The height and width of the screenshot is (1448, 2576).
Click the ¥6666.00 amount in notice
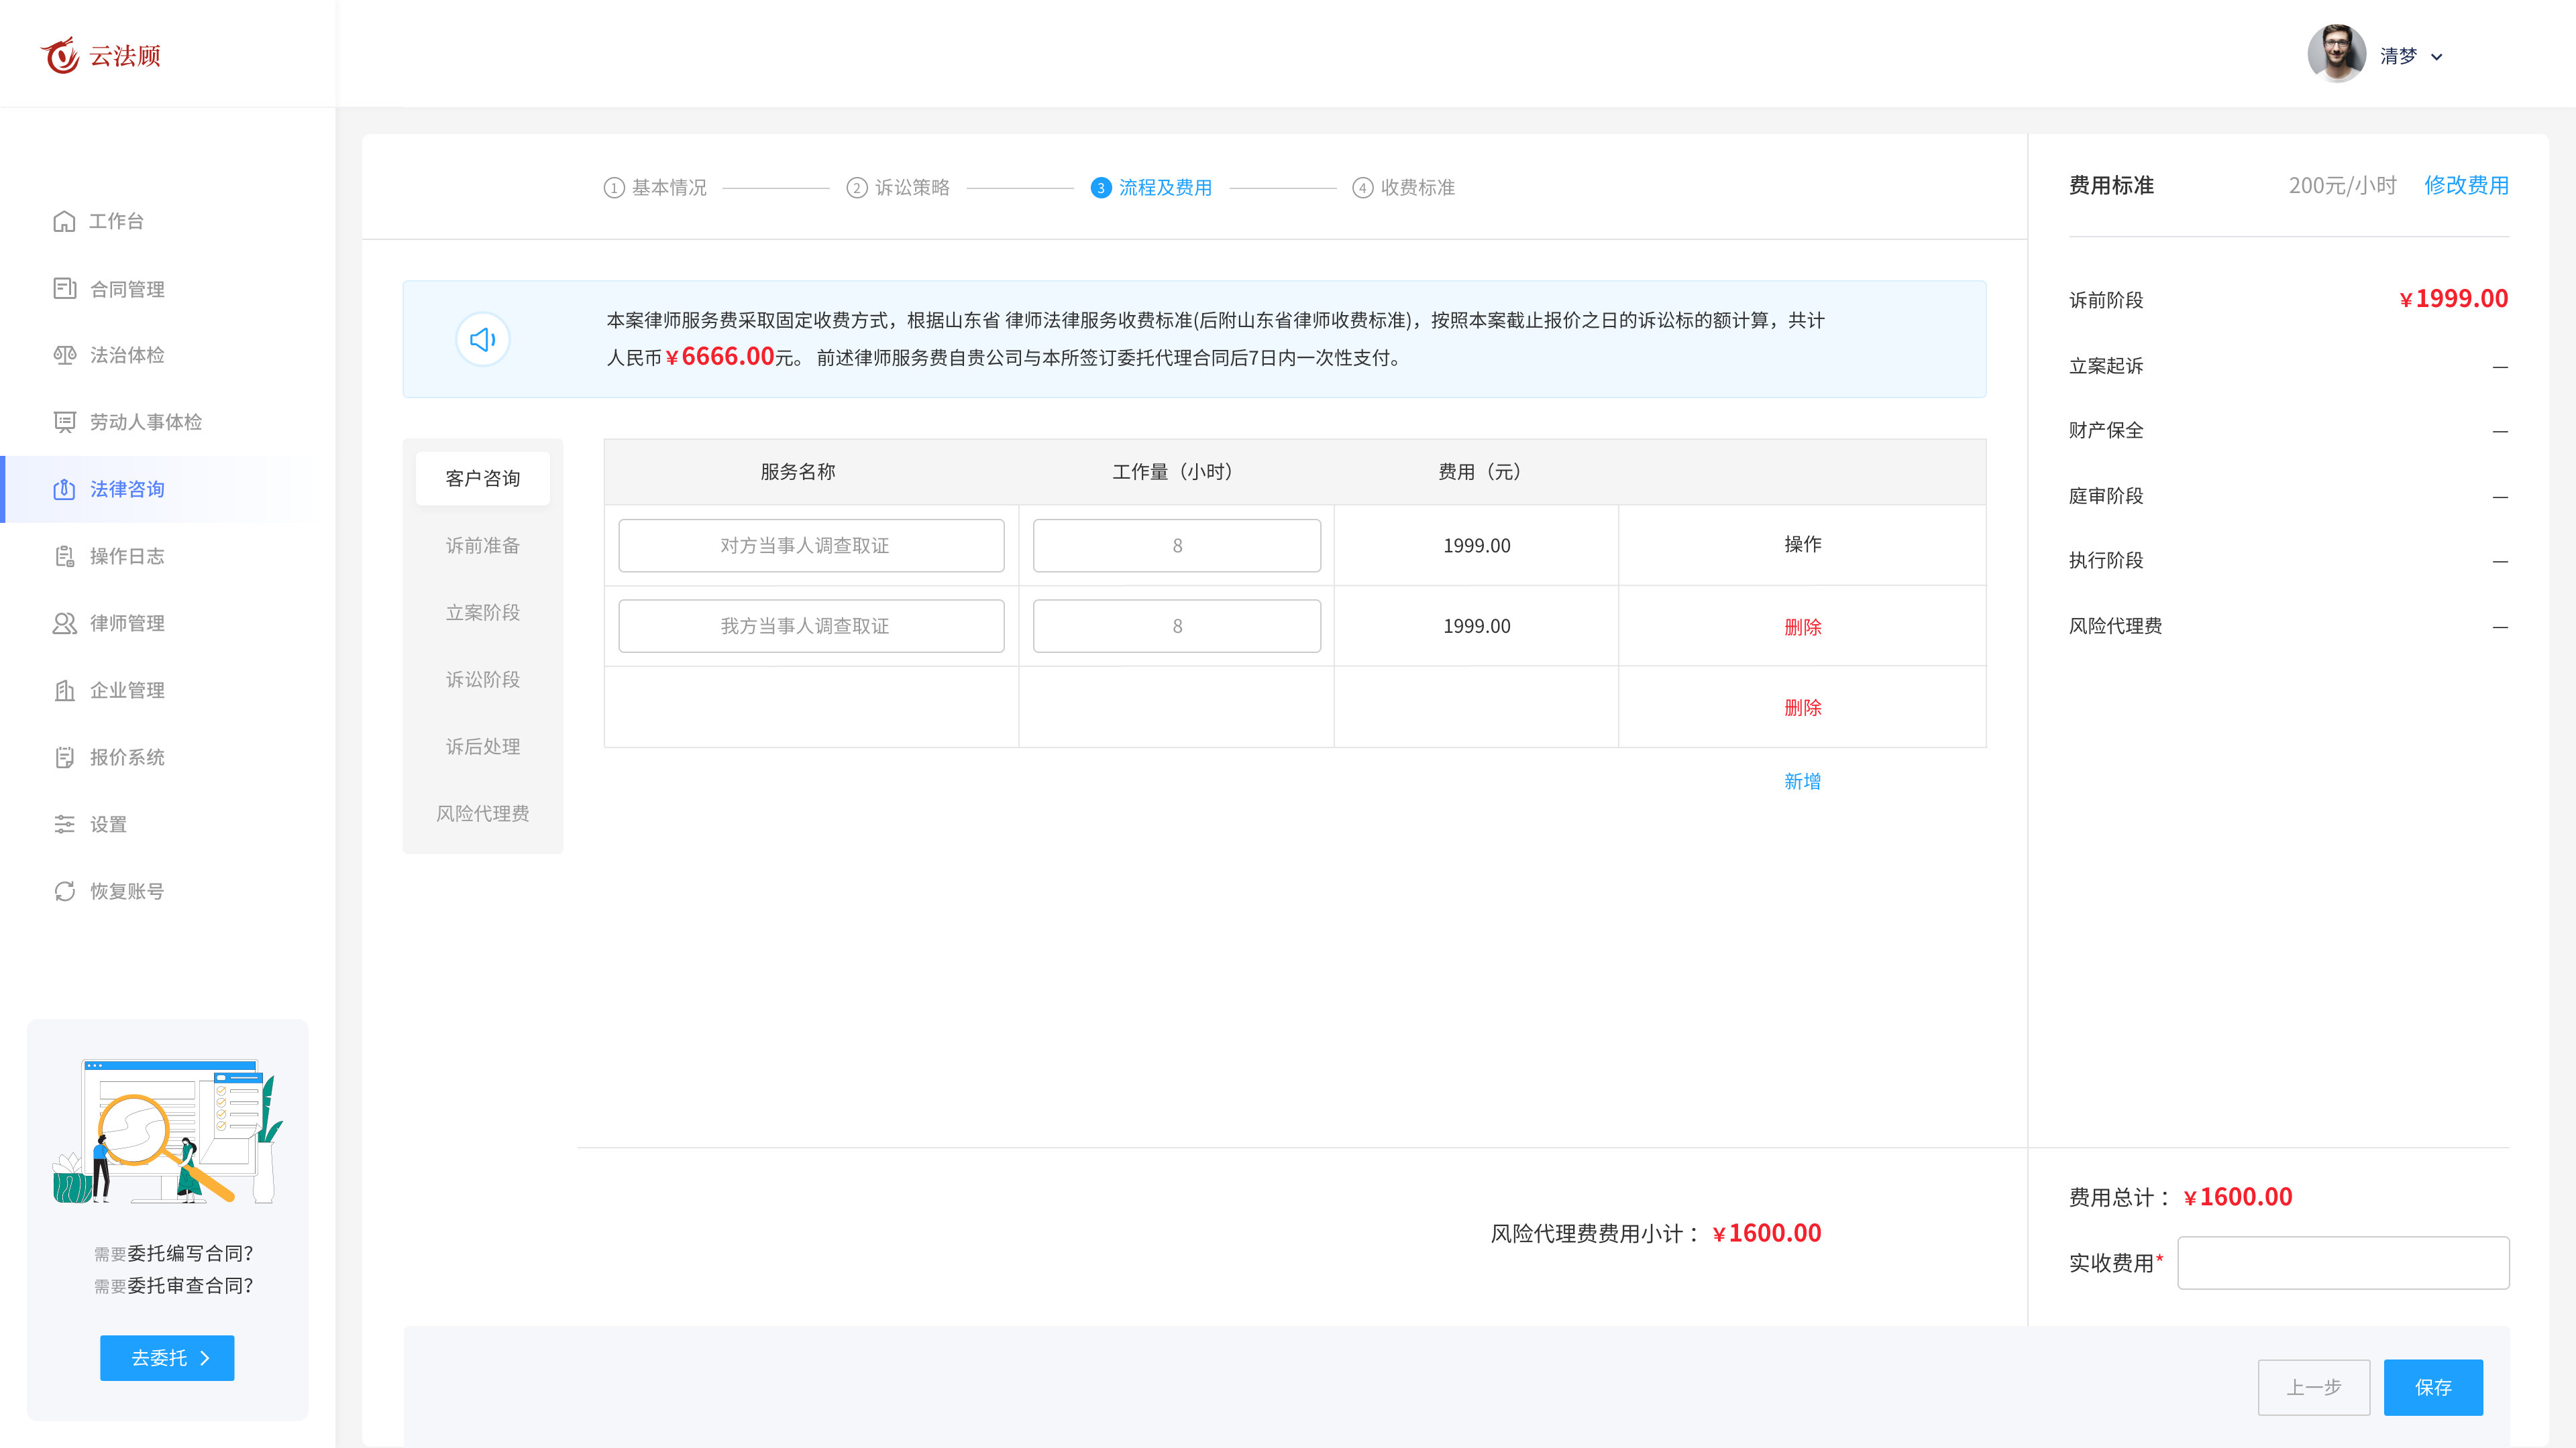720,356
